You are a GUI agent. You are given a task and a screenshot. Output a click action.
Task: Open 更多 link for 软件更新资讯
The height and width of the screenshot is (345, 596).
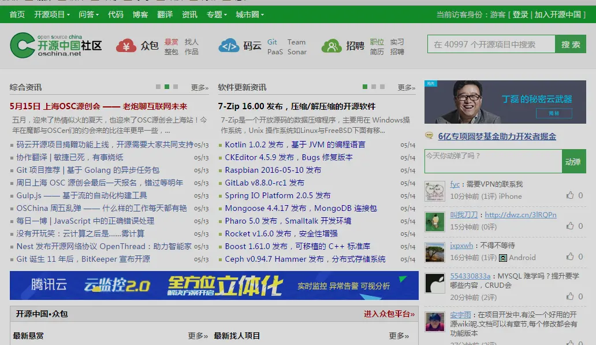click(407, 87)
